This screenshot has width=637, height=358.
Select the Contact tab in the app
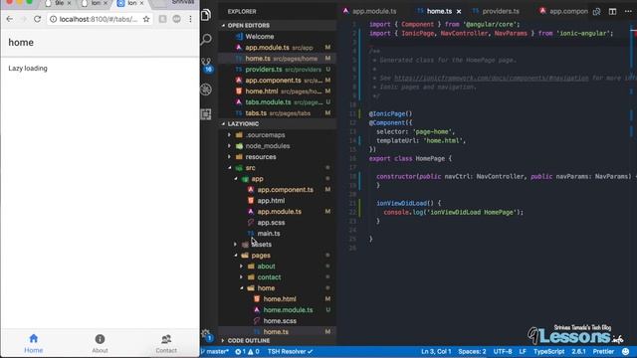tap(166, 343)
